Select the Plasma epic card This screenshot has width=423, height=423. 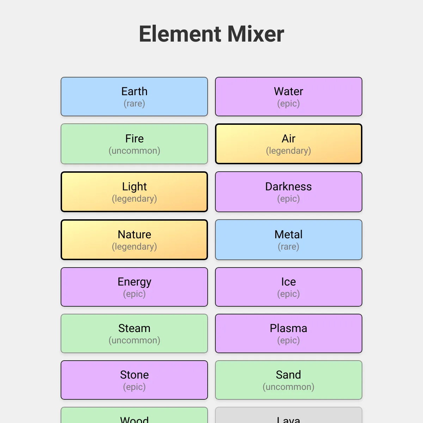289,333
